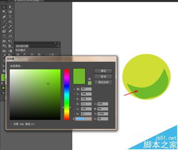Select the G (green) radio button
178x150 pixels.
74,109
